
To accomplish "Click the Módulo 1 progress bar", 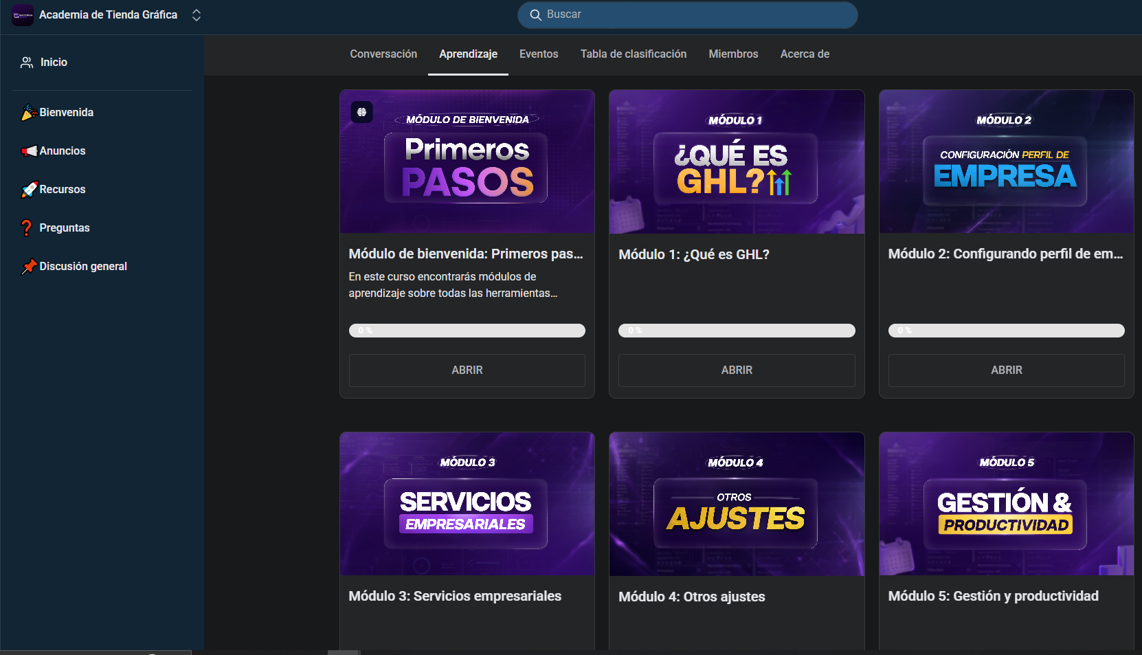I will click(737, 331).
